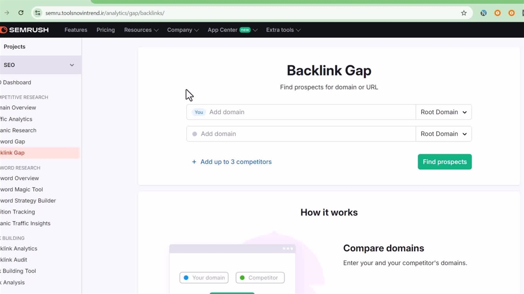The height and width of the screenshot is (294, 524).
Task: Open Link Building Tool in the sidebar
Action: (18, 271)
